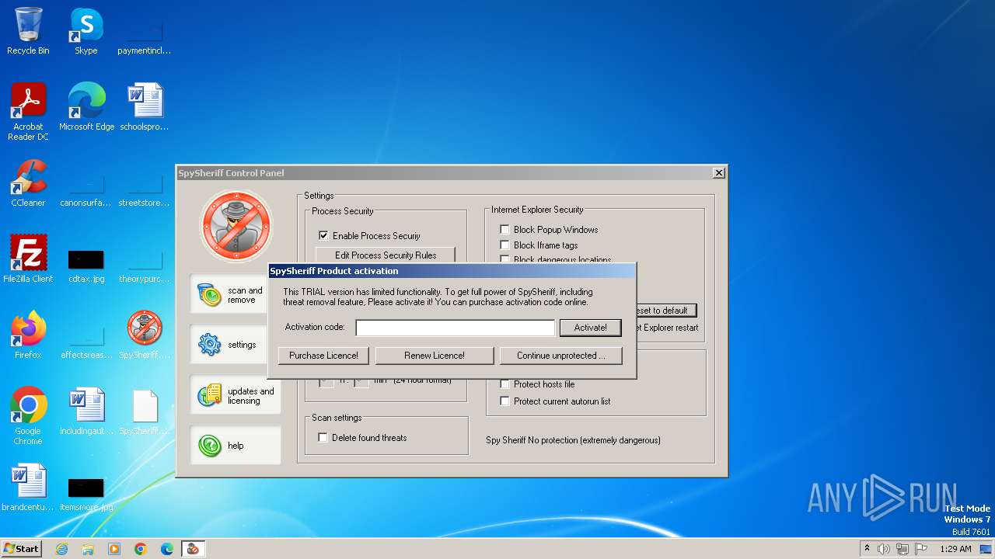Focus the Activation code field
Viewport: 995px width, 559px height.
(456, 328)
